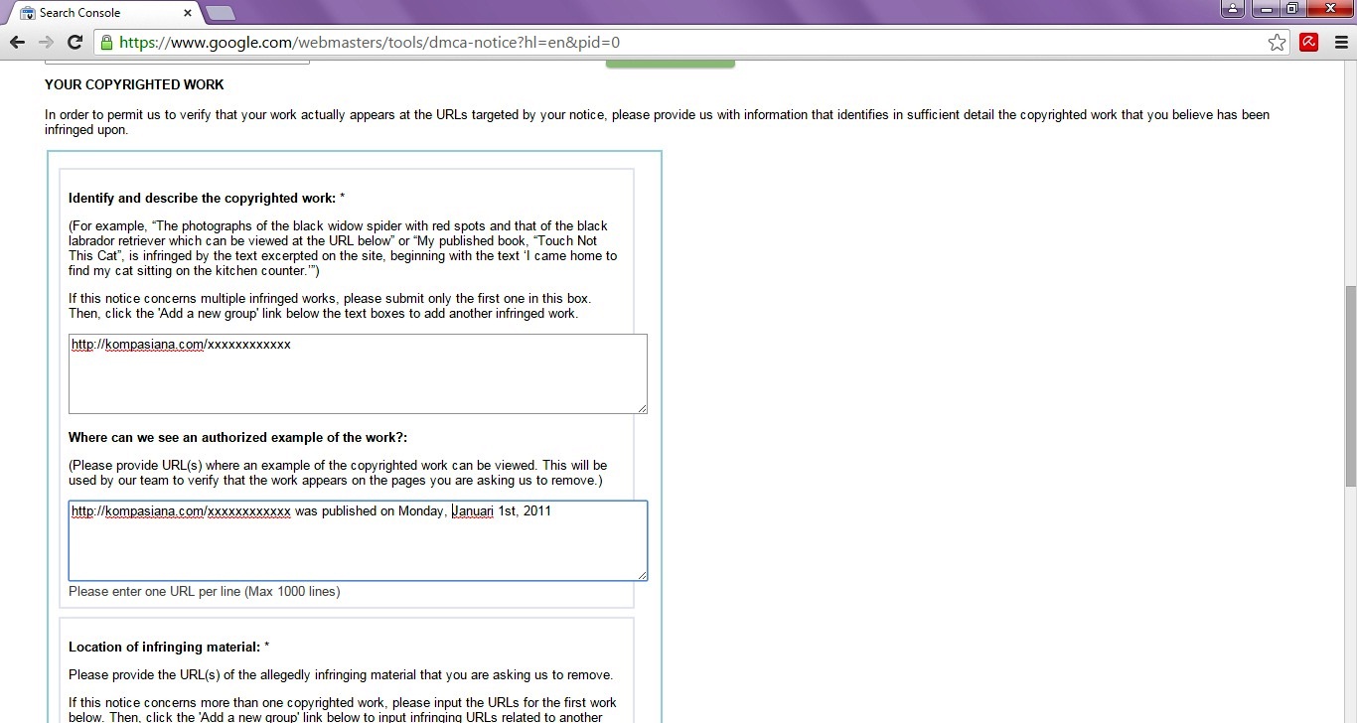Click the copyrighted work description text box
Viewport: 1357px width, 723px height.
click(x=358, y=373)
